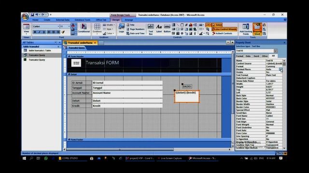
Task: Open Conditional formatting
Action: [84, 28]
